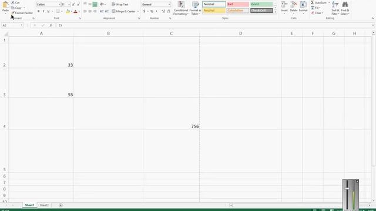Apply Percent Style
The height and width of the screenshot is (211, 376).
[x=152, y=11]
